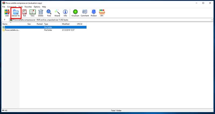Click the key icon in status bar

[x=6, y=110]
